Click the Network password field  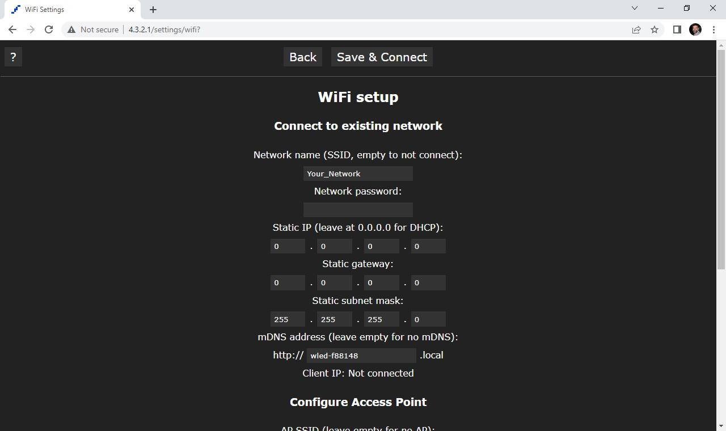click(x=358, y=210)
